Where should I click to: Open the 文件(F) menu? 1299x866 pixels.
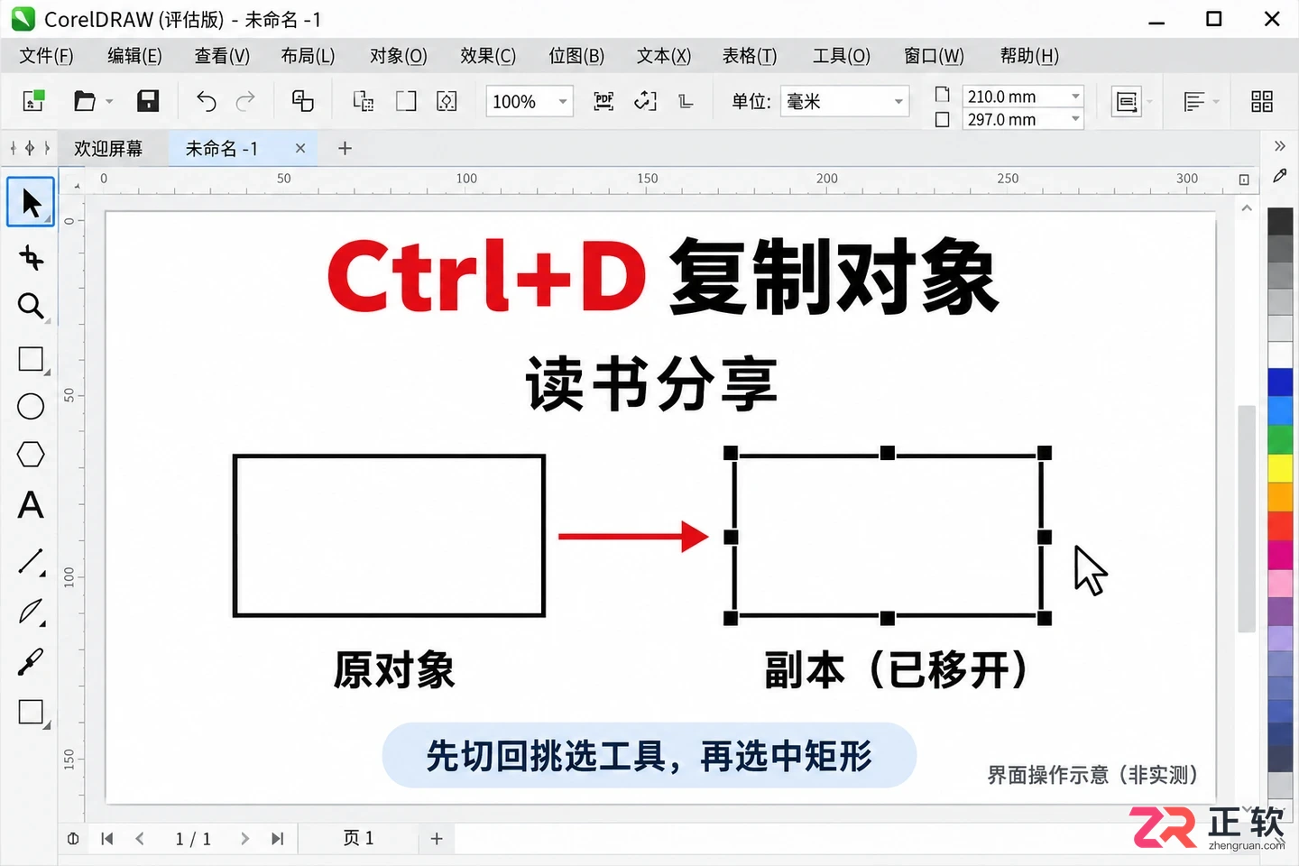(46, 56)
